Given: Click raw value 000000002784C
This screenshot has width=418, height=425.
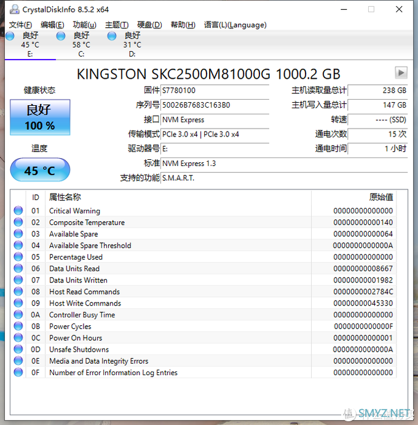Looking at the screenshot, I should pyautogui.click(x=363, y=292).
